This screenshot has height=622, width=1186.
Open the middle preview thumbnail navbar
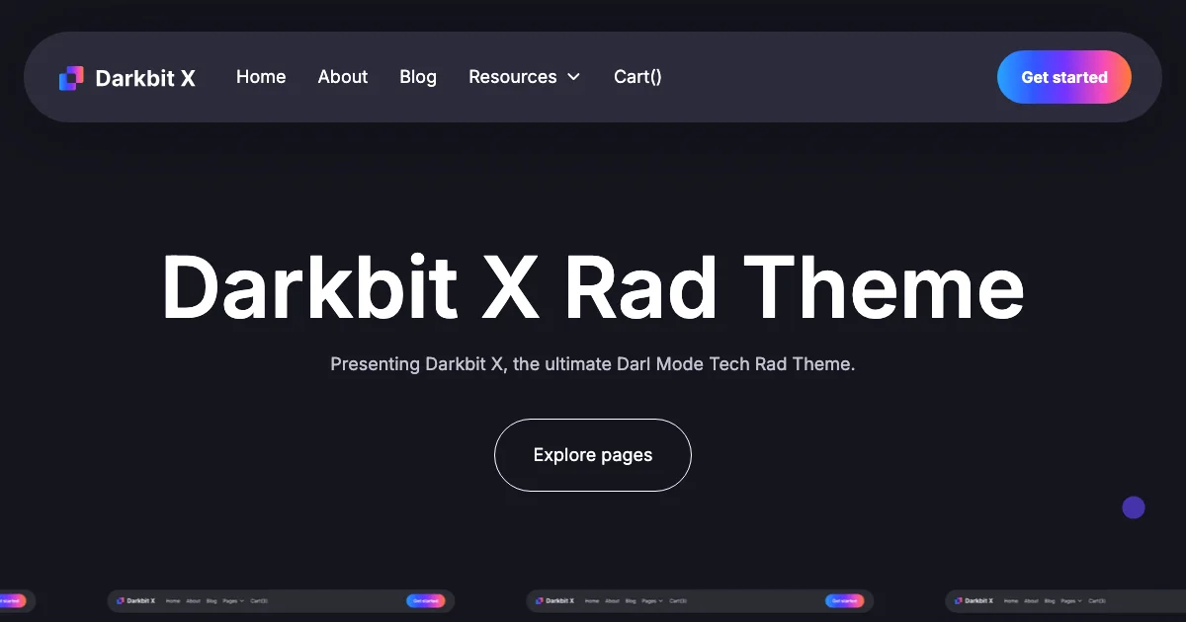[700, 600]
